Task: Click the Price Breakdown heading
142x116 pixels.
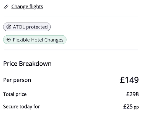Action: (x=27, y=63)
